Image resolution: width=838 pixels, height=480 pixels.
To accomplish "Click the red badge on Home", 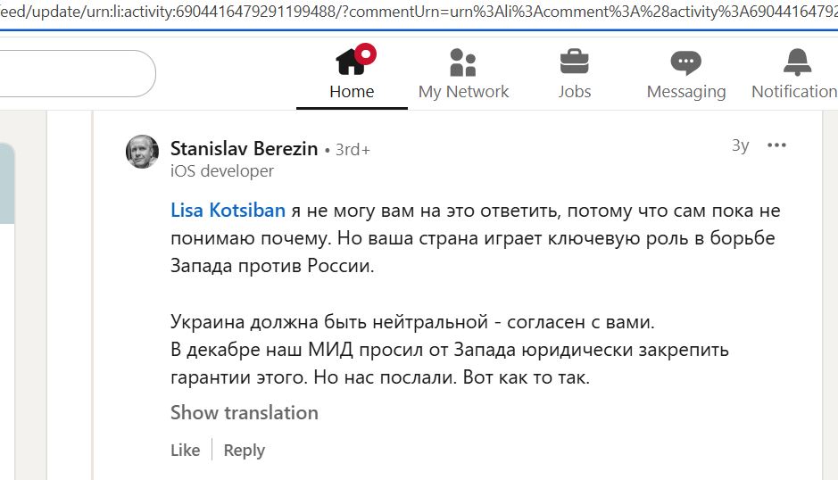I will point(365,54).
